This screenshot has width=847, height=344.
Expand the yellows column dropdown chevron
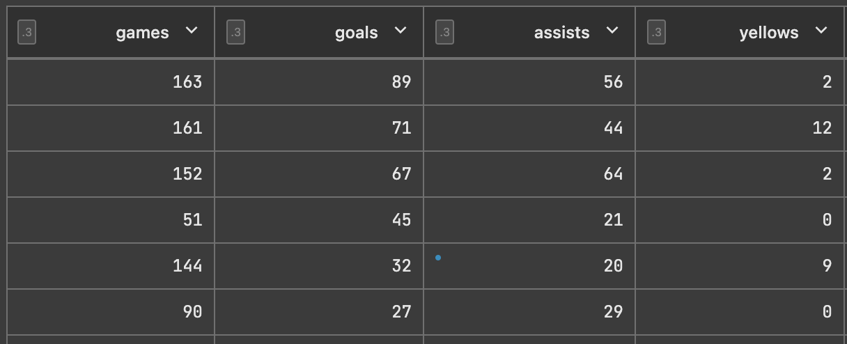(x=821, y=31)
